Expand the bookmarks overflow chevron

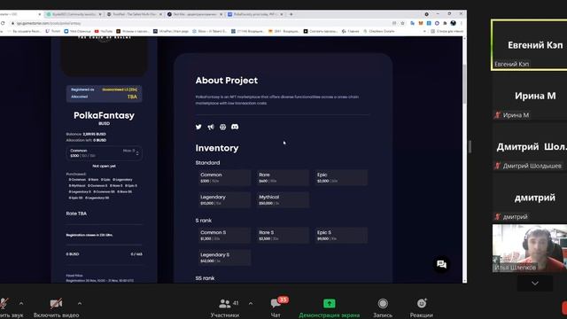tap(424, 32)
